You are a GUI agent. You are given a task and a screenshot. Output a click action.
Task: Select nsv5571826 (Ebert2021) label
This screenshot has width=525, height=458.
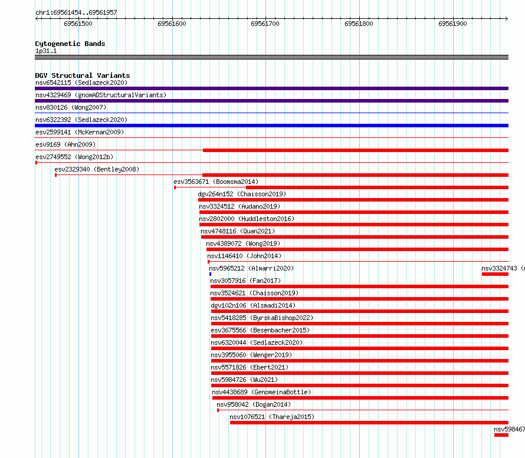(250, 367)
